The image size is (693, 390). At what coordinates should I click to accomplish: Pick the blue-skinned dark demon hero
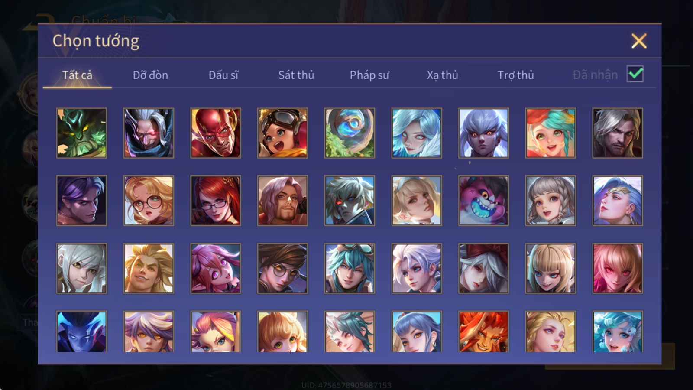81,331
